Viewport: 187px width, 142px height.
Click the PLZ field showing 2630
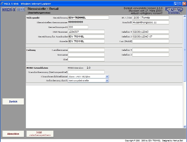137,18
